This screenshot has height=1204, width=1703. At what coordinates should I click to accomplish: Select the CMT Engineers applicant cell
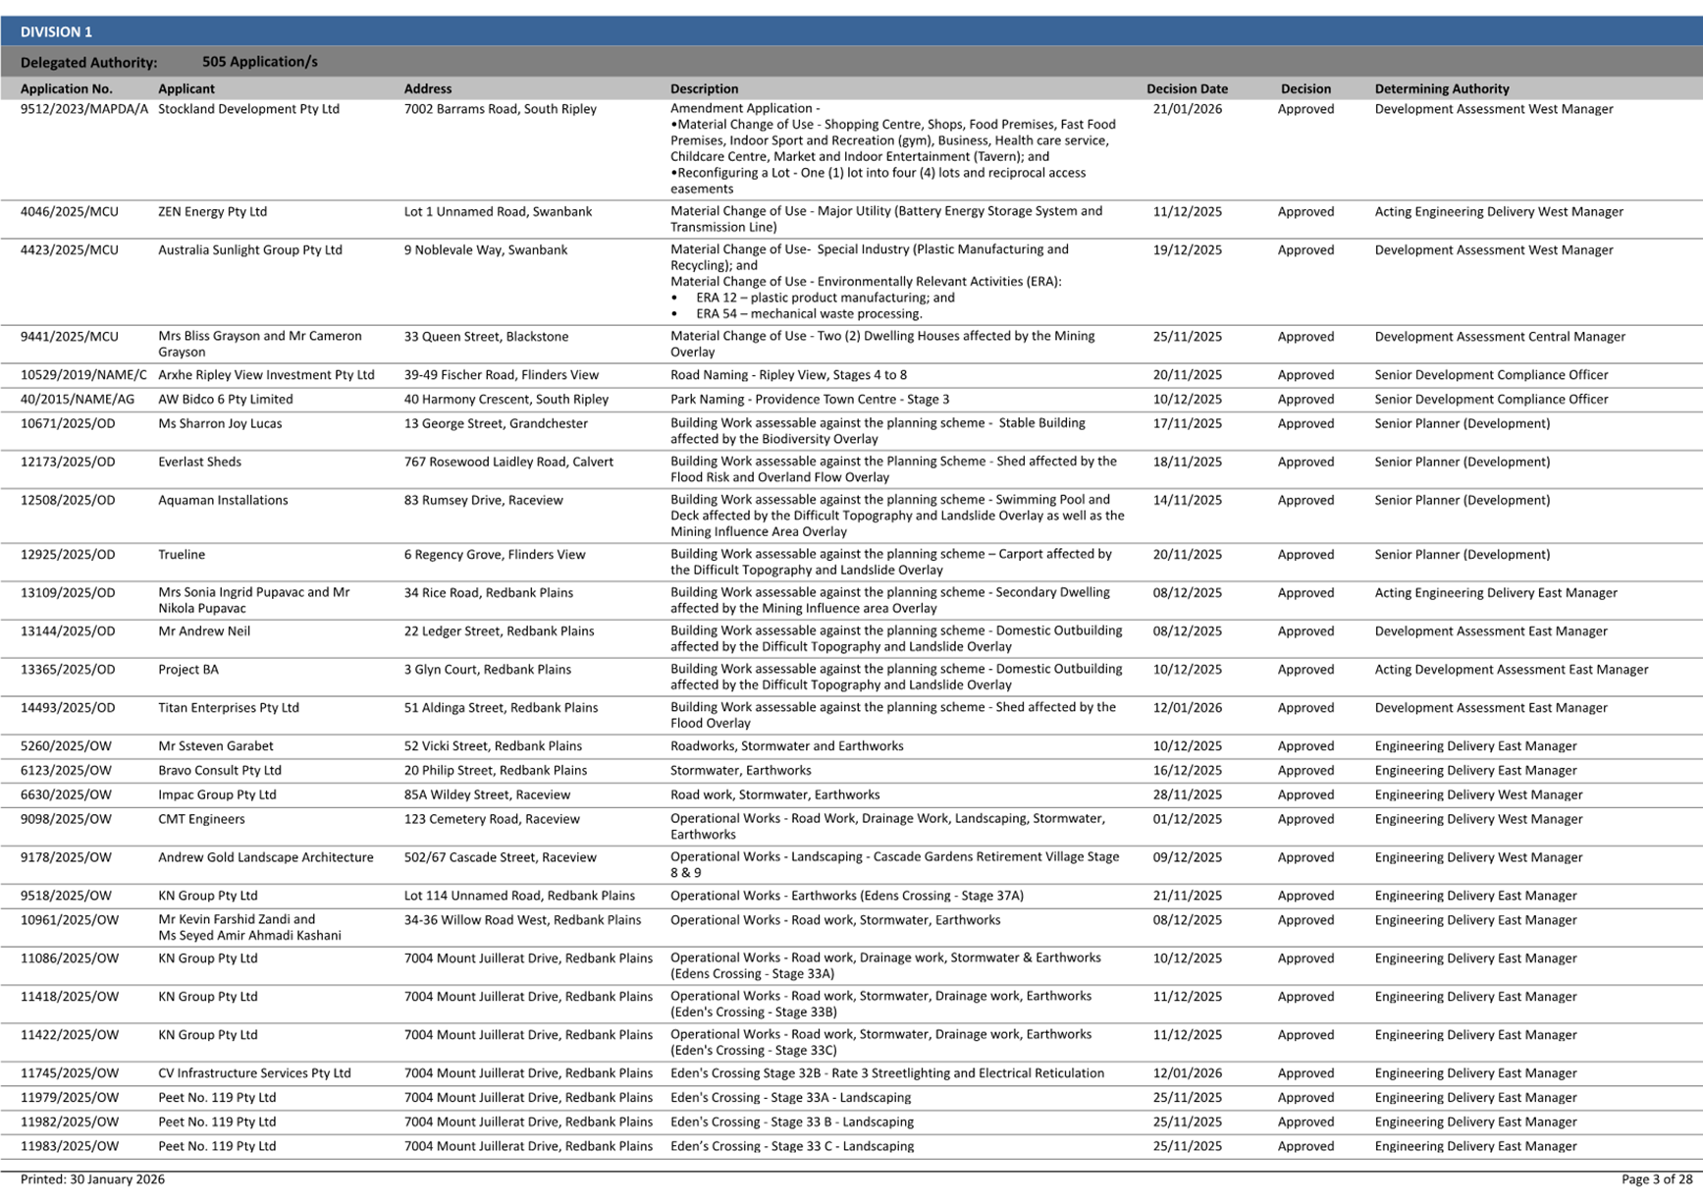(x=201, y=818)
